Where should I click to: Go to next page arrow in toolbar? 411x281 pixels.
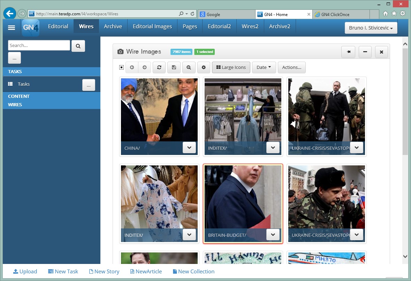pyautogui.click(x=144, y=67)
